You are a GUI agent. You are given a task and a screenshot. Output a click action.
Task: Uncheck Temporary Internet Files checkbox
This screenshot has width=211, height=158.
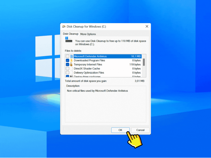[x=68, y=64]
